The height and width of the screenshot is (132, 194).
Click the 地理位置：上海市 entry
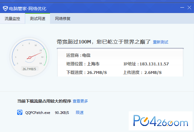83,64
